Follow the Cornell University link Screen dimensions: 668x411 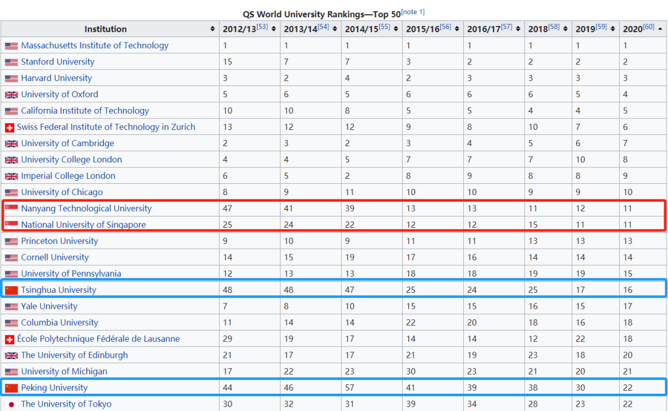(55, 257)
